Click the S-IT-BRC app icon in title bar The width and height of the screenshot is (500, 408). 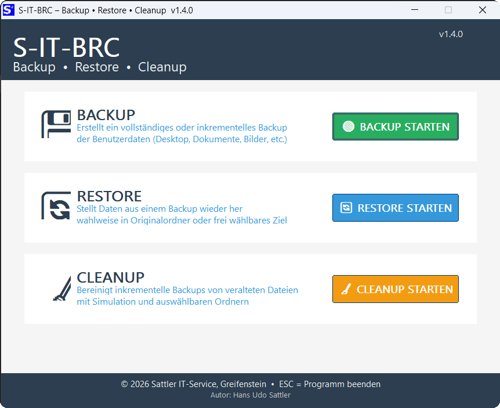(x=9, y=10)
